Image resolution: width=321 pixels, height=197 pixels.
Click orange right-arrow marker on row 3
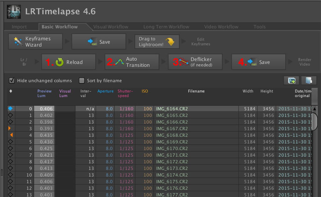click(9, 128)
